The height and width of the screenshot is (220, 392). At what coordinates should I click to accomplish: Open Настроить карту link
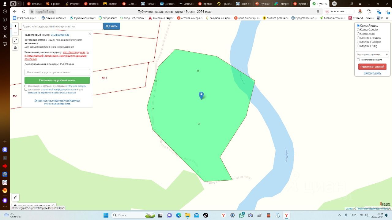pyautogui.click(x=372, y=73)
